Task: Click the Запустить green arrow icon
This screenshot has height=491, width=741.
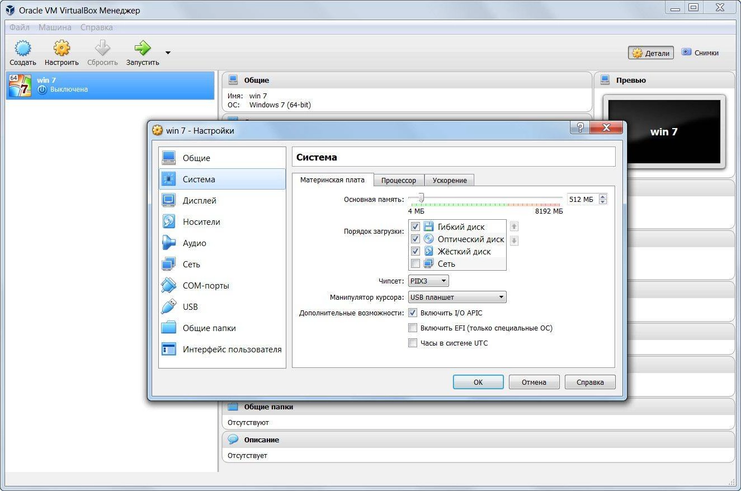Action: (143, 48)
